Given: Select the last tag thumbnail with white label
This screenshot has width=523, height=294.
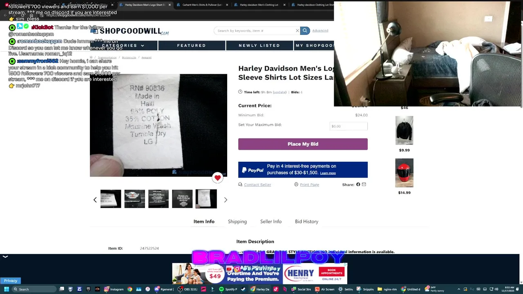Looking at the screenshot, I should pos(206,199).
